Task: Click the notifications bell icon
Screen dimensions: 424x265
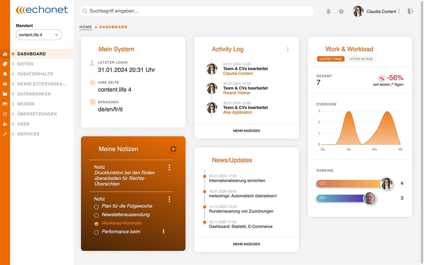Action: pos(329,11)
